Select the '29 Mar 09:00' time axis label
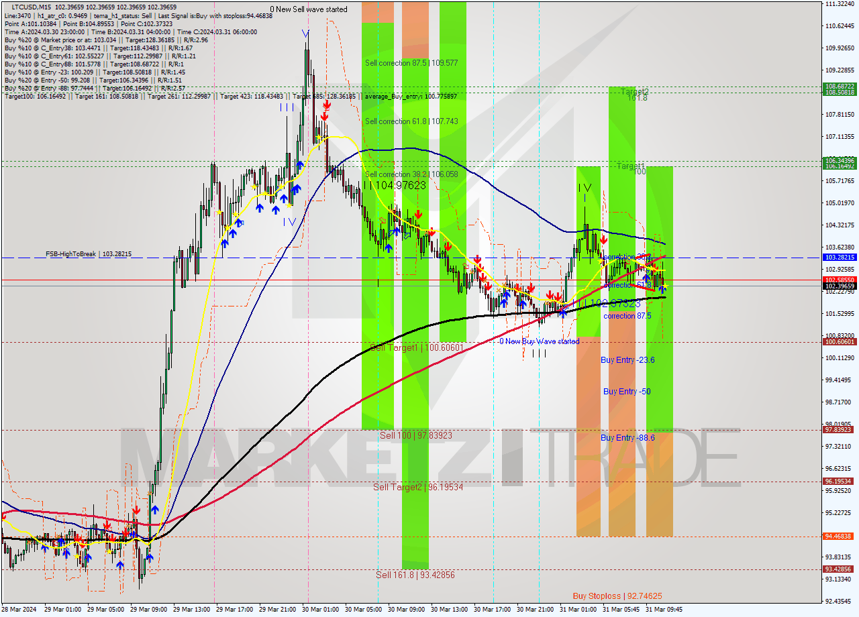 click(148, 610)
